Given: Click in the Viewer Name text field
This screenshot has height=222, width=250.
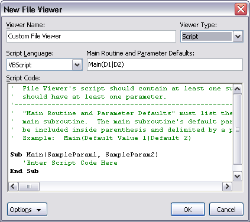Looking at the screenshot, I should point(91,36).
